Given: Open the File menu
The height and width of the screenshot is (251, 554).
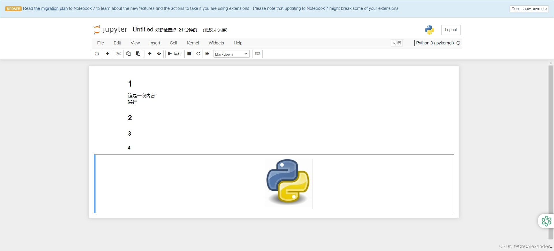Looking at the screenshot, I should coord(100,43).
